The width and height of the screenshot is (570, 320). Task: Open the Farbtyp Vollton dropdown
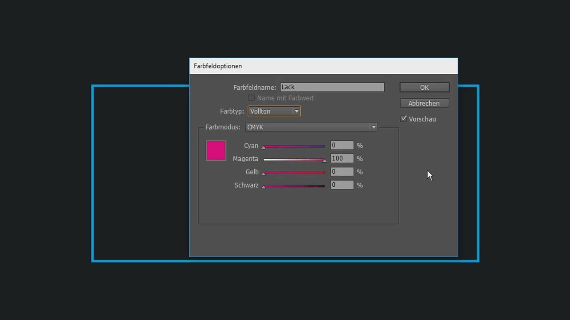(274, 111)
